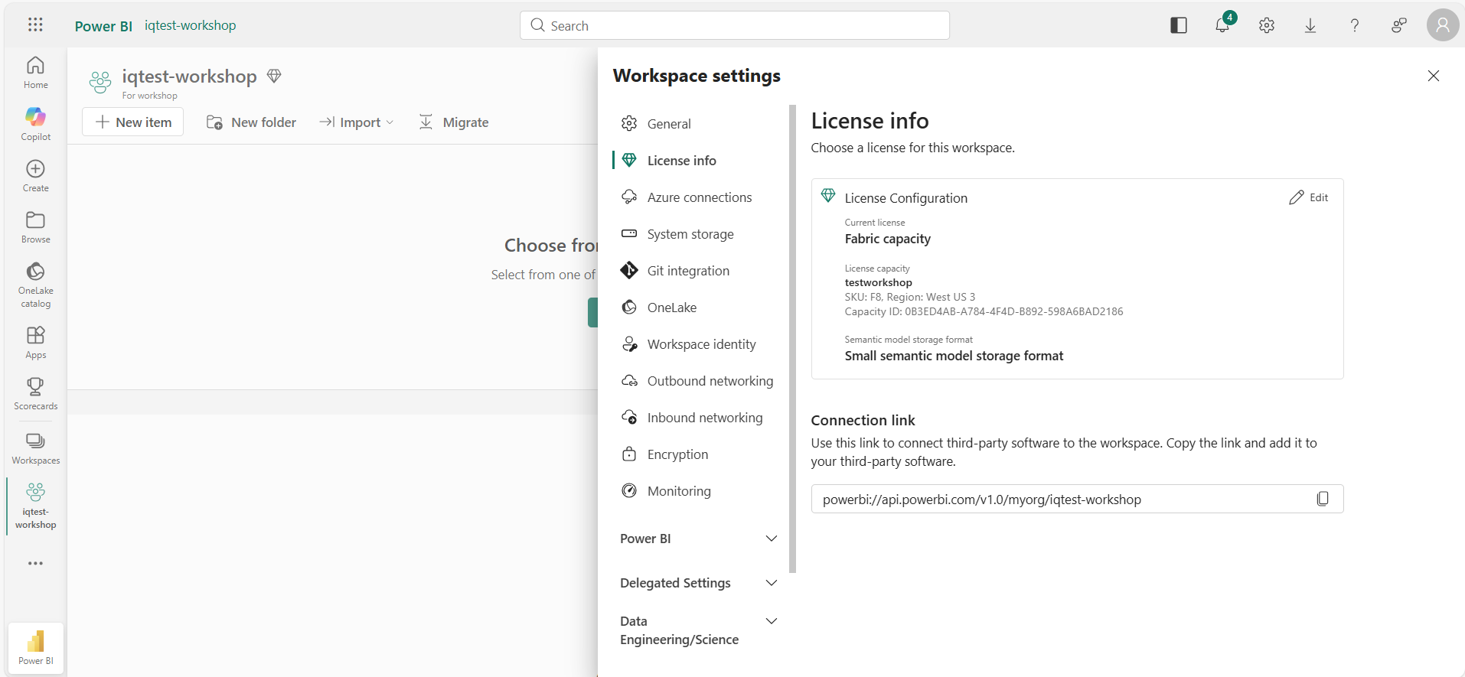Open Scorecards in the sidebar

click(35, 394)
